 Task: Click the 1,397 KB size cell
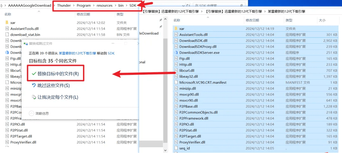pyautogui.click(x=331, y=76)
